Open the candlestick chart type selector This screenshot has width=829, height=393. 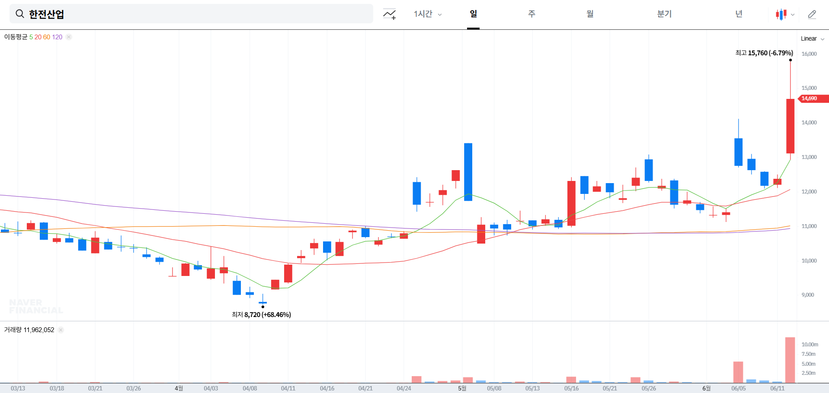click(785, 14)
